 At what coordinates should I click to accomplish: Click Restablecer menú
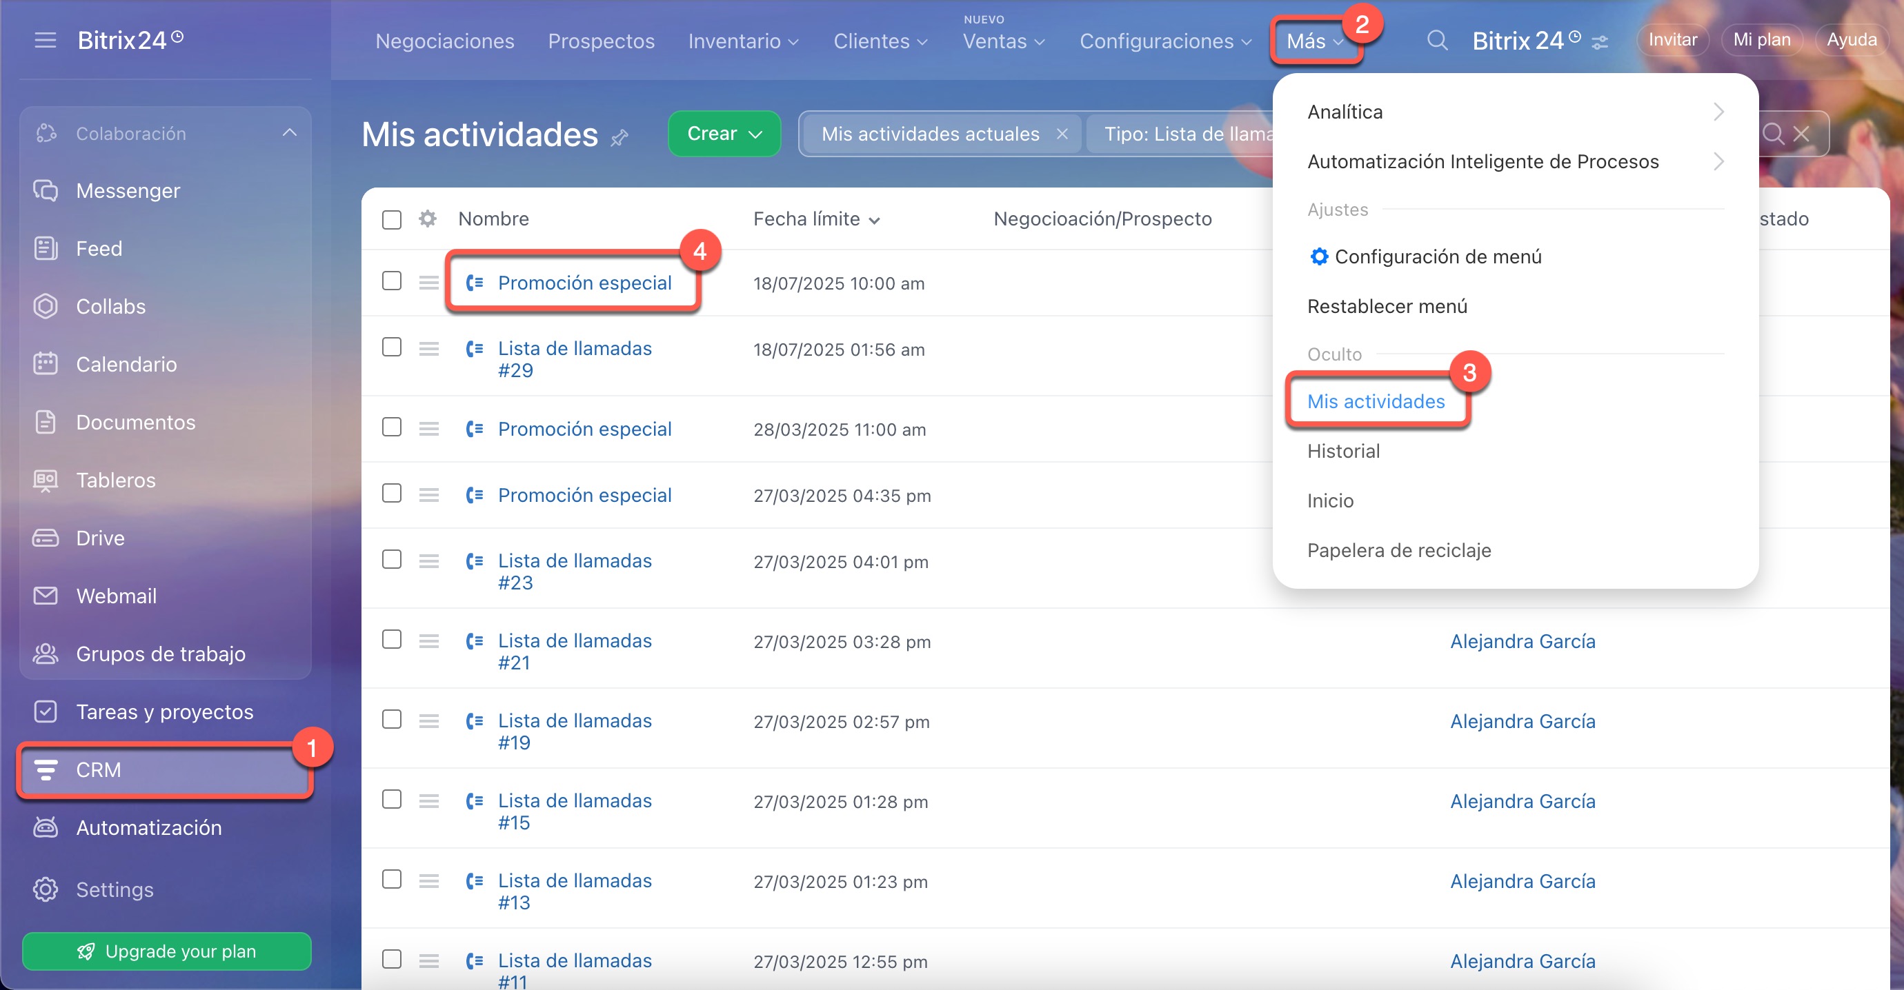click(1387, 306)
